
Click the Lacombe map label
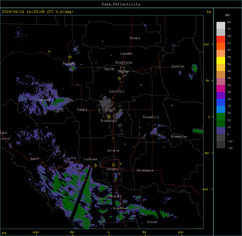point(126,54)
